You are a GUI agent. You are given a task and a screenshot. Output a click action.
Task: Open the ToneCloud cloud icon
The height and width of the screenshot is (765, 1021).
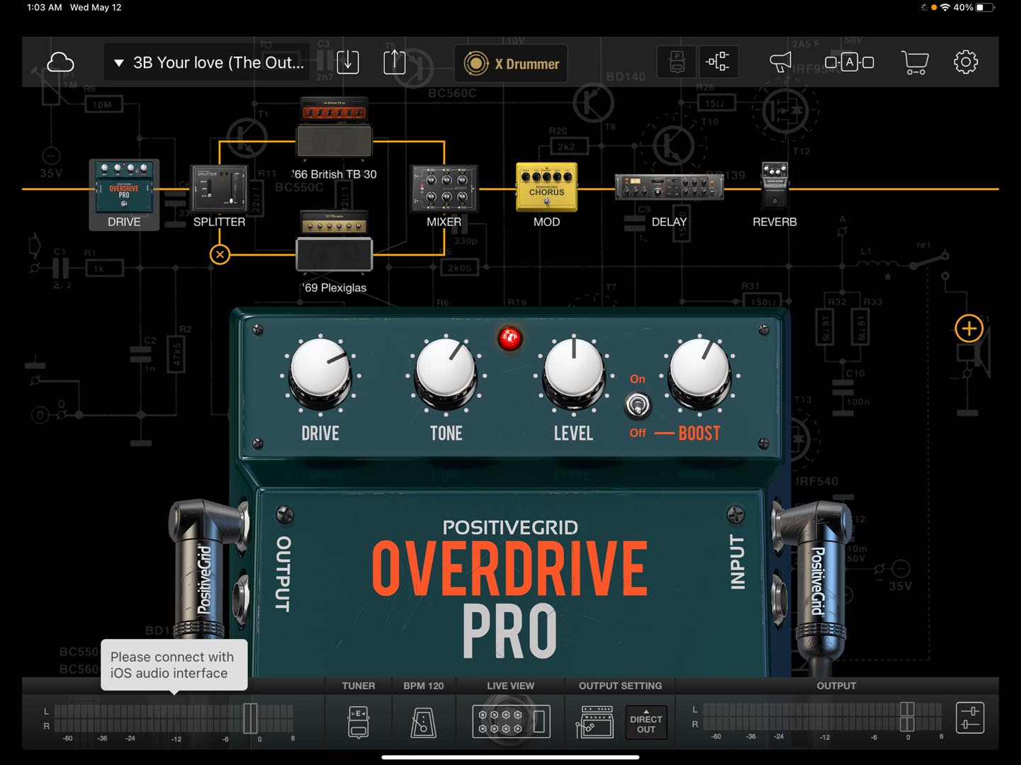(60, 62)
